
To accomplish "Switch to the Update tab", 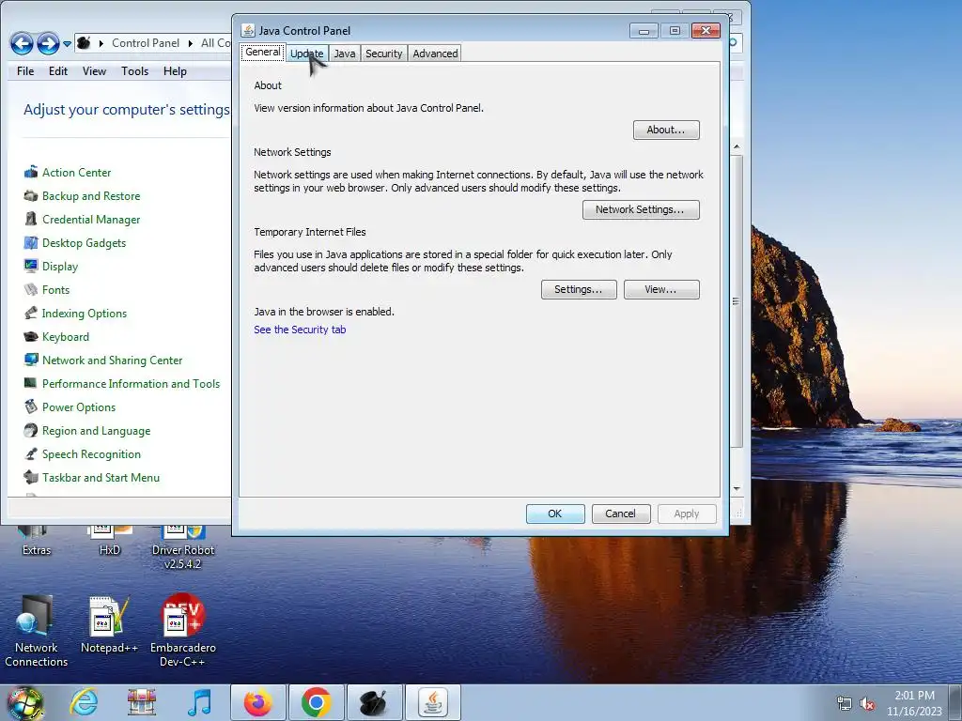I will click(307, 54).
